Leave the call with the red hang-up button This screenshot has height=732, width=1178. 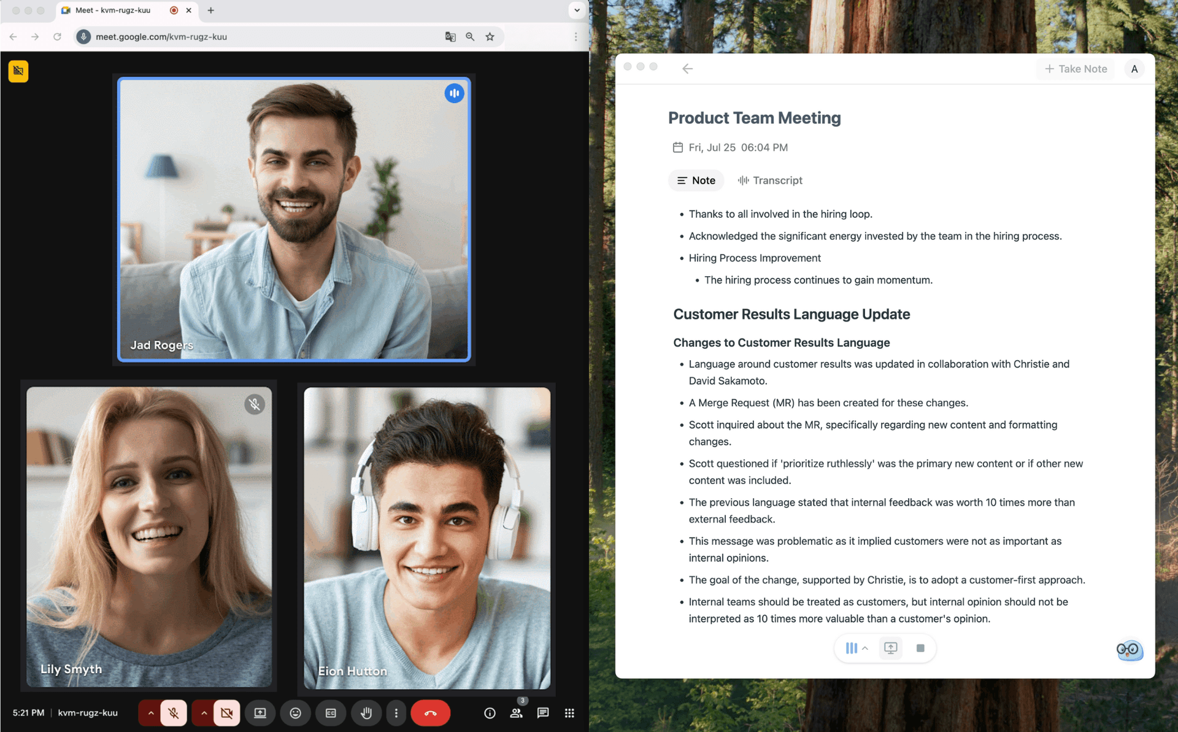pyautogui.click(x=431, y=713)
